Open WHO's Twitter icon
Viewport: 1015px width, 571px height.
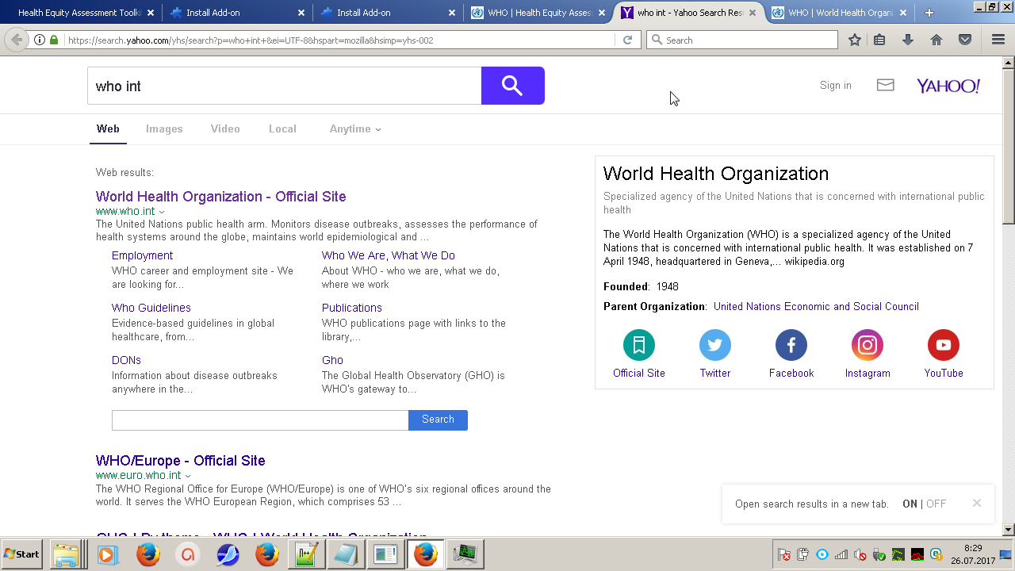pos(715,345)
